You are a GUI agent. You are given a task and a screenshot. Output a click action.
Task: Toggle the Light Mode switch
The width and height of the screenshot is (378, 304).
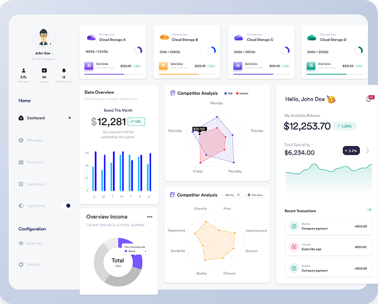66,206
